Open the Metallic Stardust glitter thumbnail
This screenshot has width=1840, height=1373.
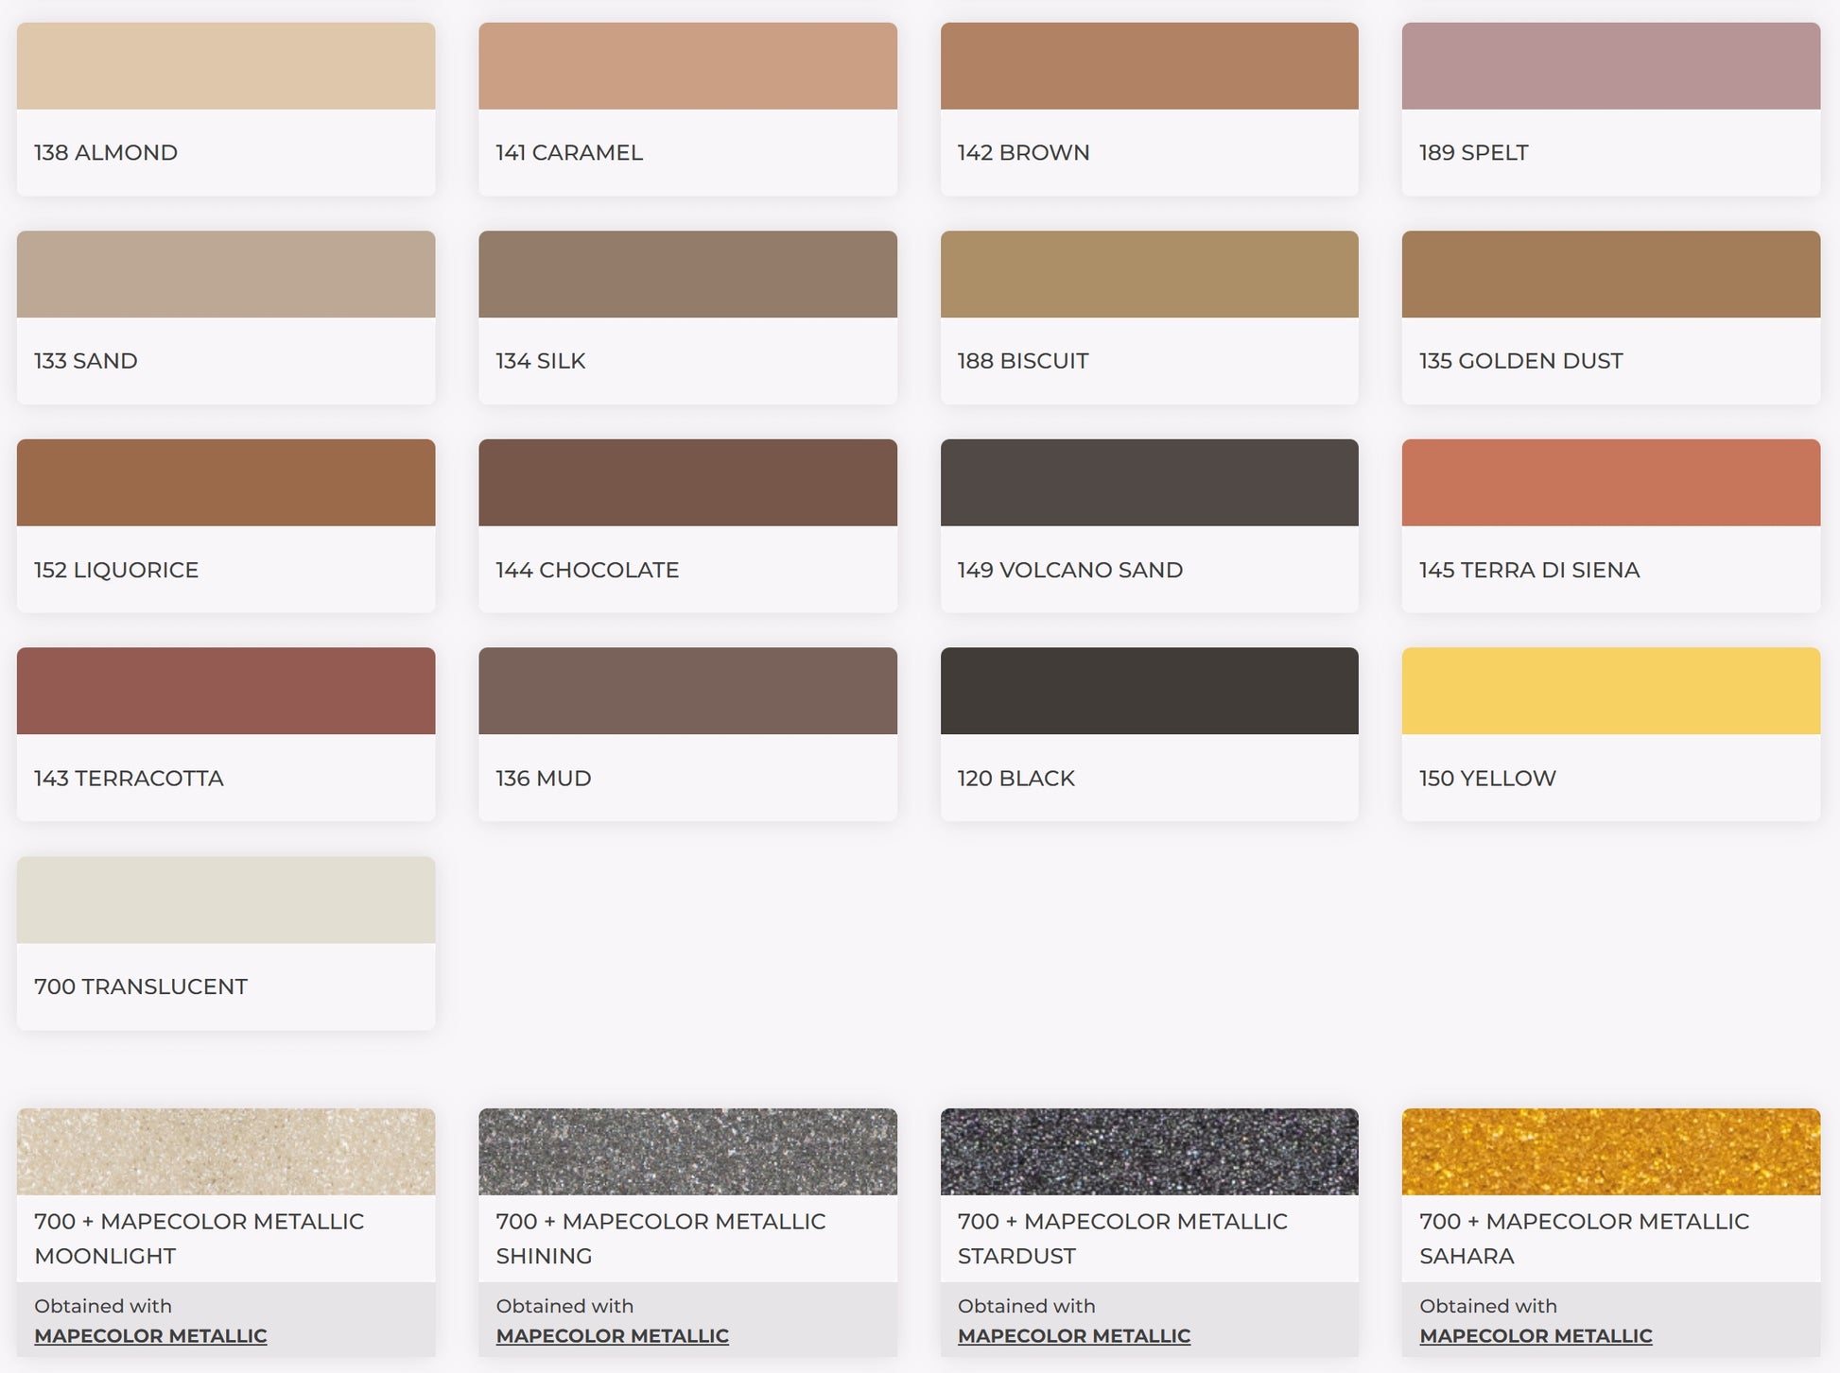(1149, 1152)
